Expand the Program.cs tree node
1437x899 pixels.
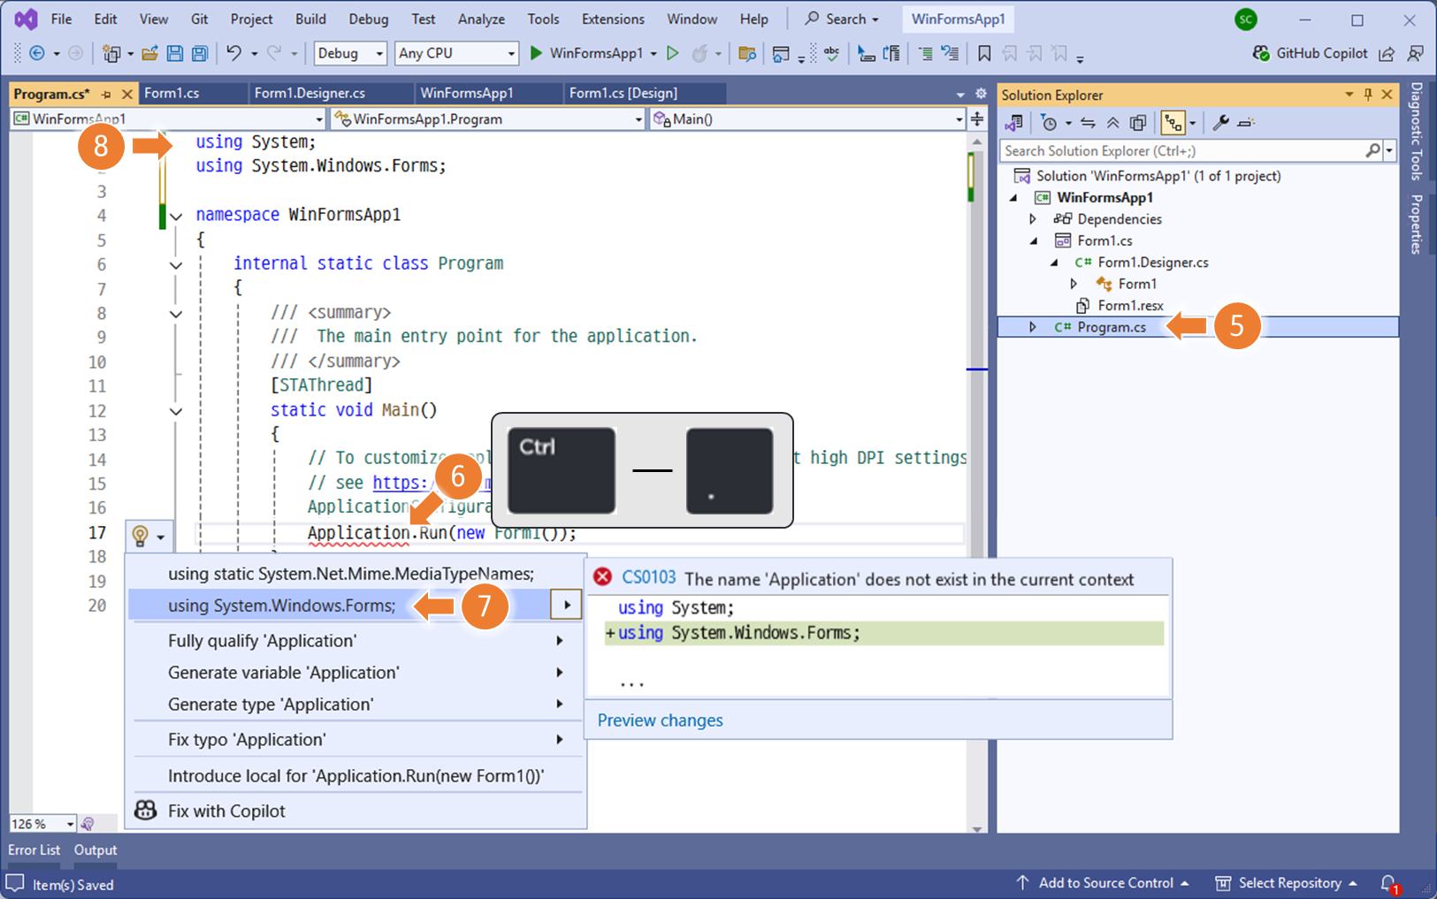click(x=1033, y=327)
